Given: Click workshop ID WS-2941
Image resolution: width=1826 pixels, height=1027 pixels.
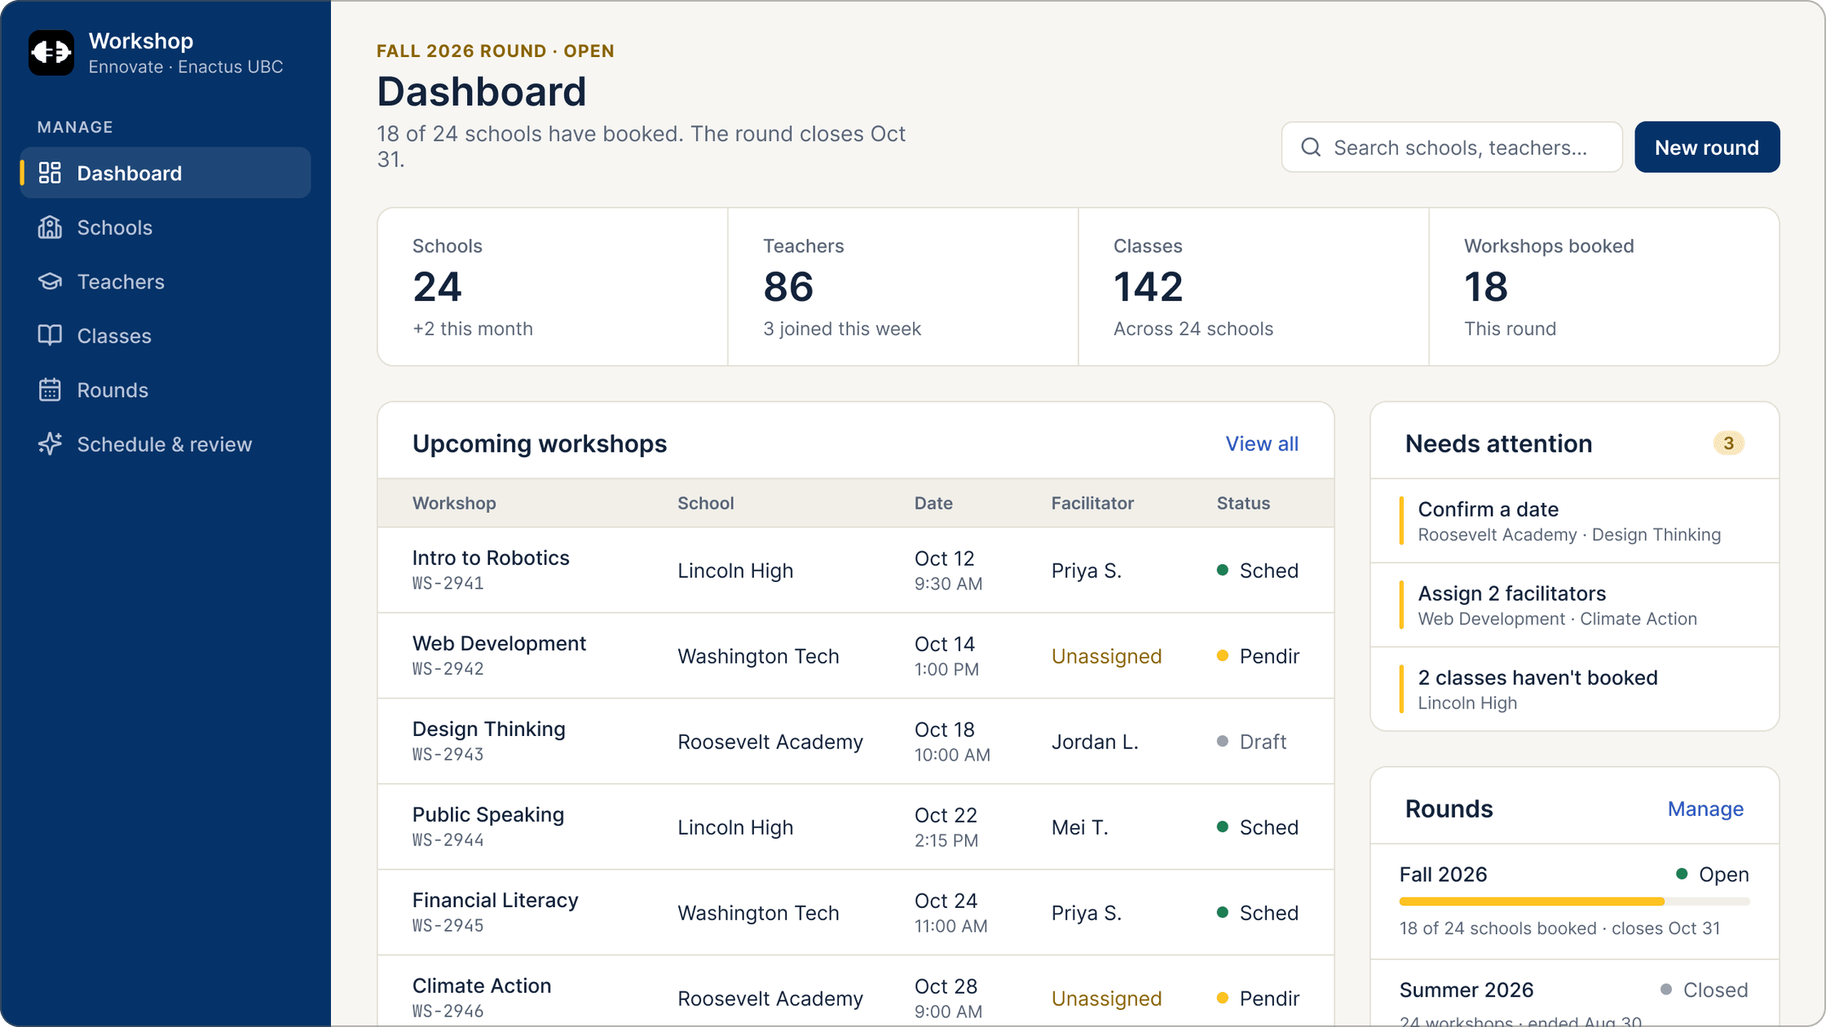Looking at the screenshot, I should point(448,584).
